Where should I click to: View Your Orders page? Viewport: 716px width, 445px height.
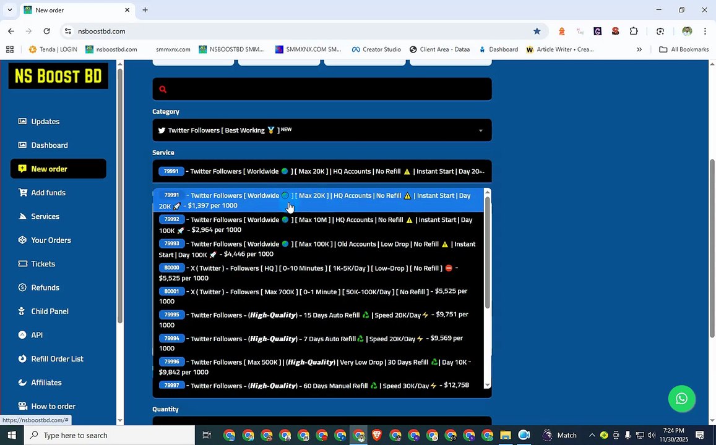[51, 240]
